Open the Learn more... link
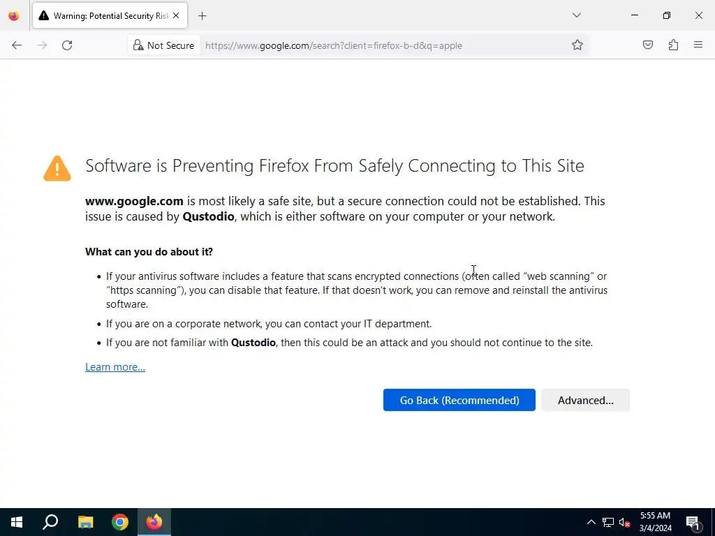Screen dimensions: 715x536 click(x=115, y=367)
